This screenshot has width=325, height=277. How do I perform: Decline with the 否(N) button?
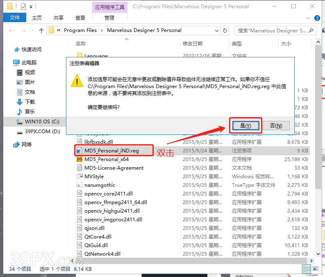pyautogui.click(x=276, y=125)
